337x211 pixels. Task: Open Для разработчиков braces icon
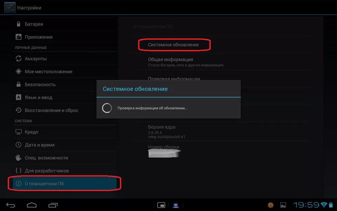click(19, 170)
